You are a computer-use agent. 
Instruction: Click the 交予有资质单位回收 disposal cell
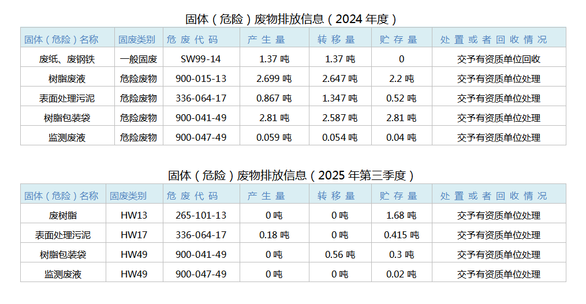point(499,59)
